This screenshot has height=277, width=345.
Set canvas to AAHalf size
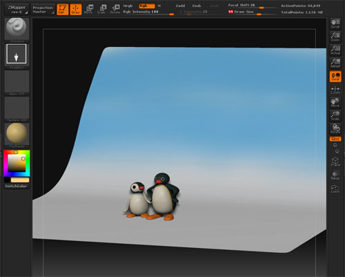pyautogui.click(x=335, y=63)
